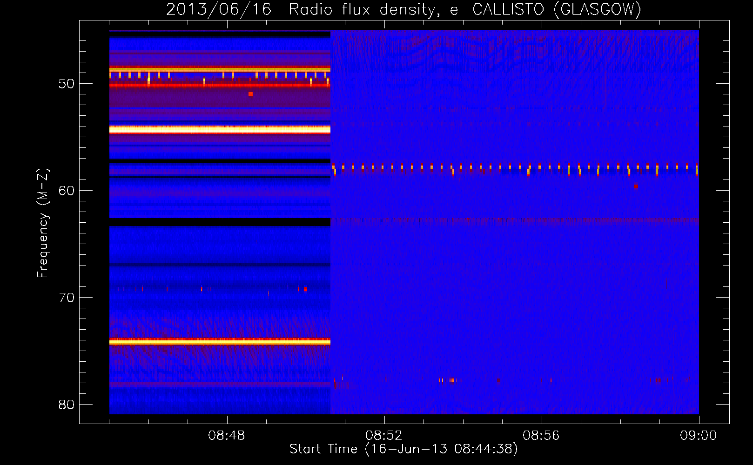Click the 80 MHz frequency tick label
The image size is (753, 465).
tap(67, 405)
